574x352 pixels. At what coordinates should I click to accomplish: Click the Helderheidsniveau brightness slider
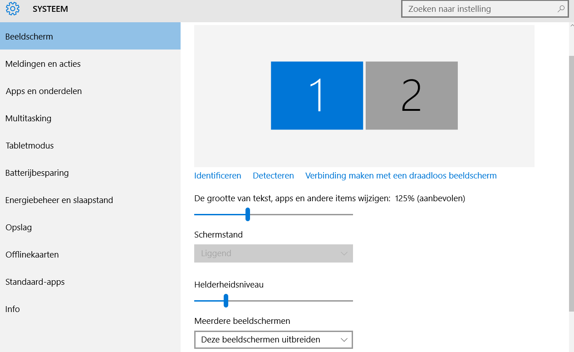click(x=274, y=301)
